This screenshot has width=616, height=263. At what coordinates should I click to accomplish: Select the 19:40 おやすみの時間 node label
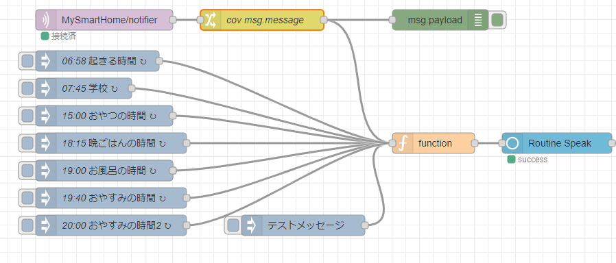click(x=114, y=198)
